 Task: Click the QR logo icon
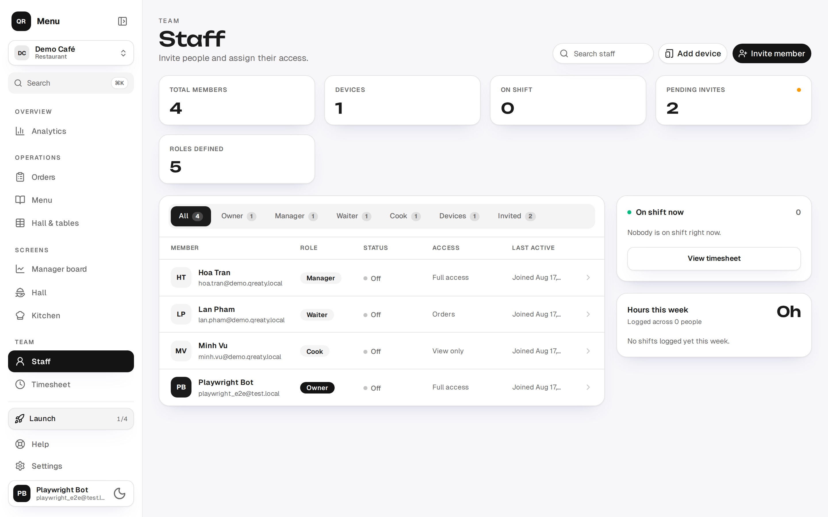click(x=21, y=21)
